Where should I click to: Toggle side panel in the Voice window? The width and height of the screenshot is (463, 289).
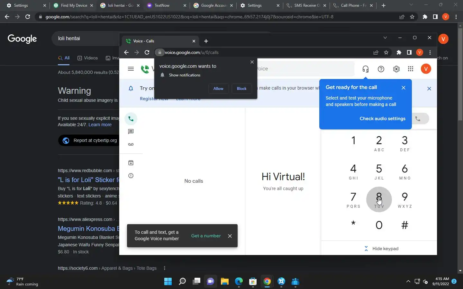click(x=409, y=52)
